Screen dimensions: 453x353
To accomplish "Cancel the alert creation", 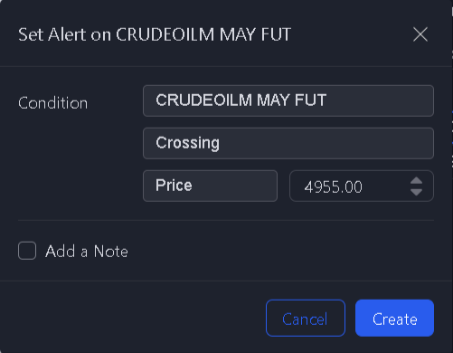I will [306, 318].
